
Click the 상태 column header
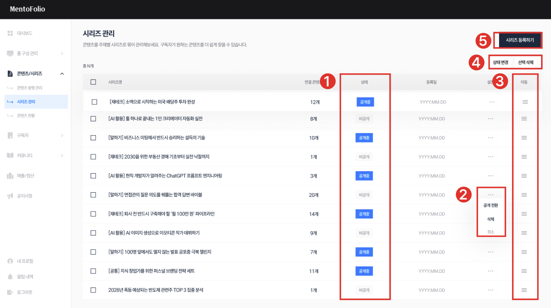tap(364, 82)
